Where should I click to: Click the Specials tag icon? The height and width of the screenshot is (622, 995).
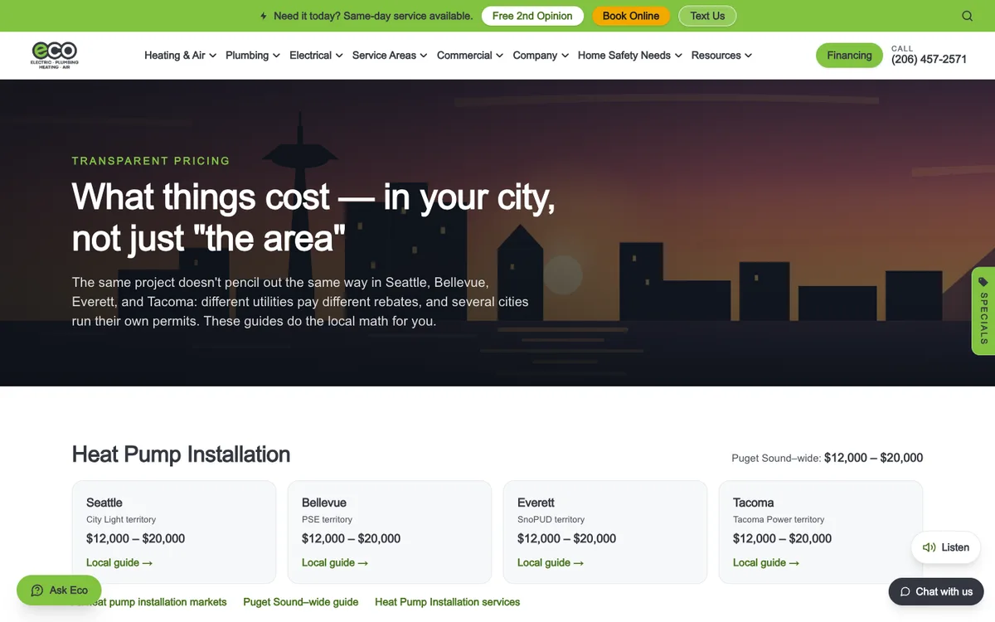983,282
